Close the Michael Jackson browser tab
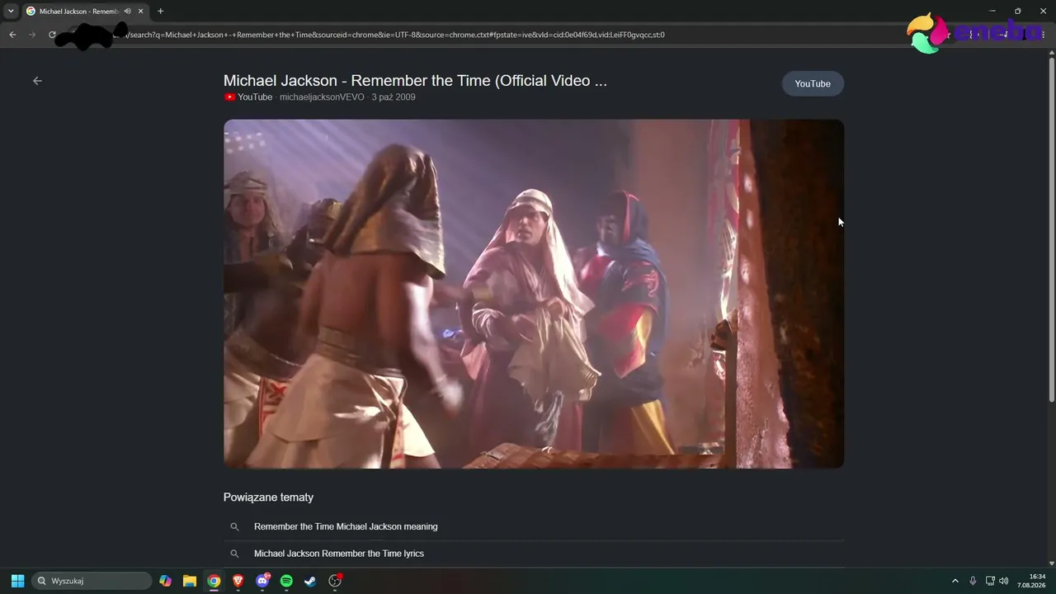The image size is (1056, 594). 140,12
